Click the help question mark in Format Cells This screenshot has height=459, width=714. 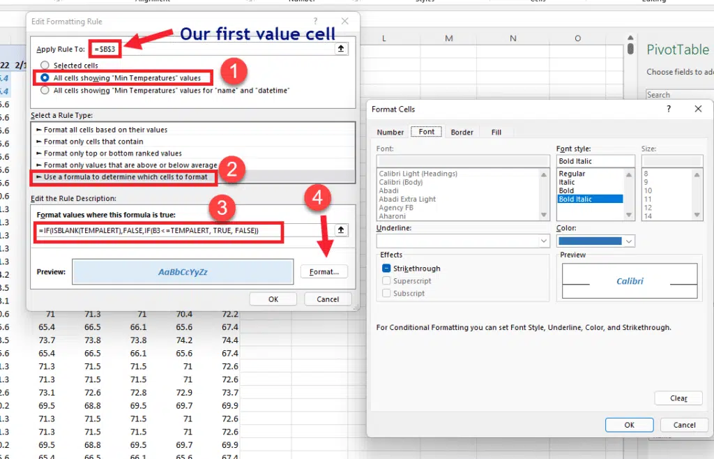669,110
